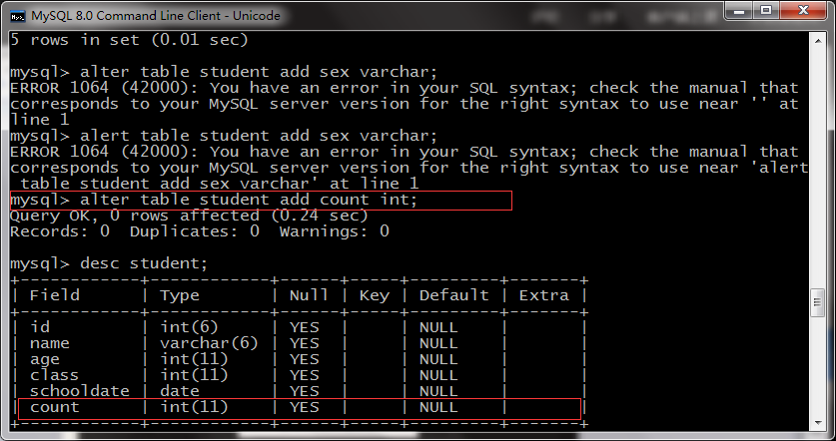Click the error line ending with "near 'alert"

pos(410,168)
